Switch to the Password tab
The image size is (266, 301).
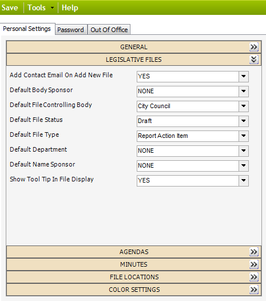(x=70, y=30)
